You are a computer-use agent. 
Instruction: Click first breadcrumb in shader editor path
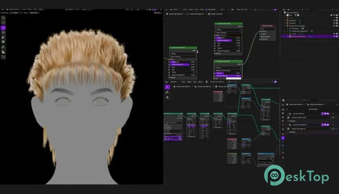(176, 14)
